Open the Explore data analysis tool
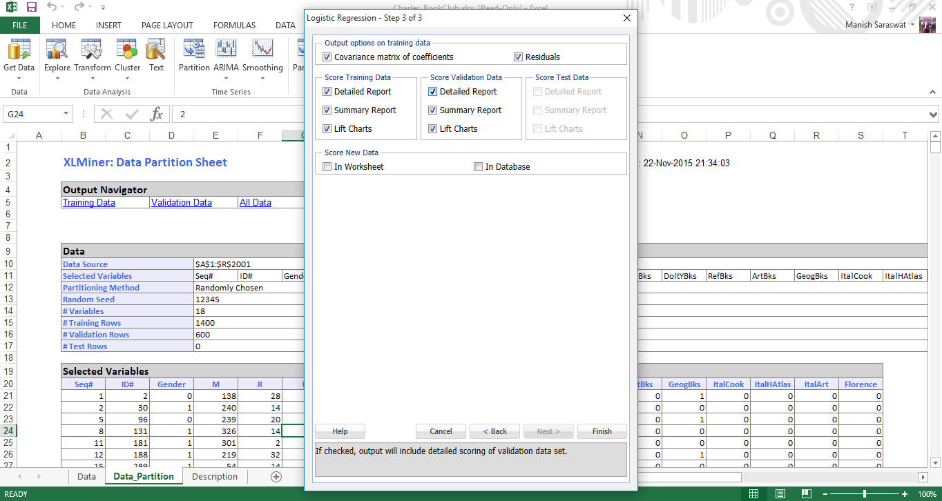This screenshot has width=942, height=501. click(57, 52)
